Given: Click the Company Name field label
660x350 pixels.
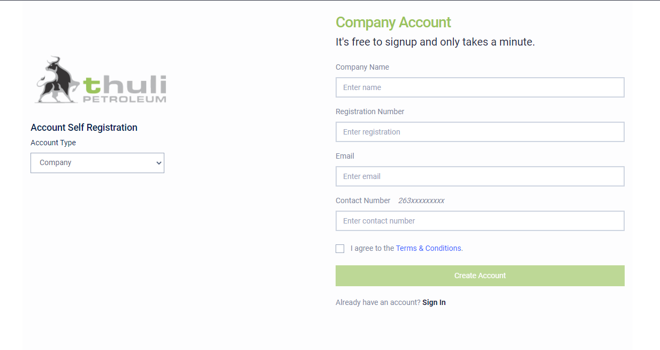Looking at the screenshot, I should 362,67.
